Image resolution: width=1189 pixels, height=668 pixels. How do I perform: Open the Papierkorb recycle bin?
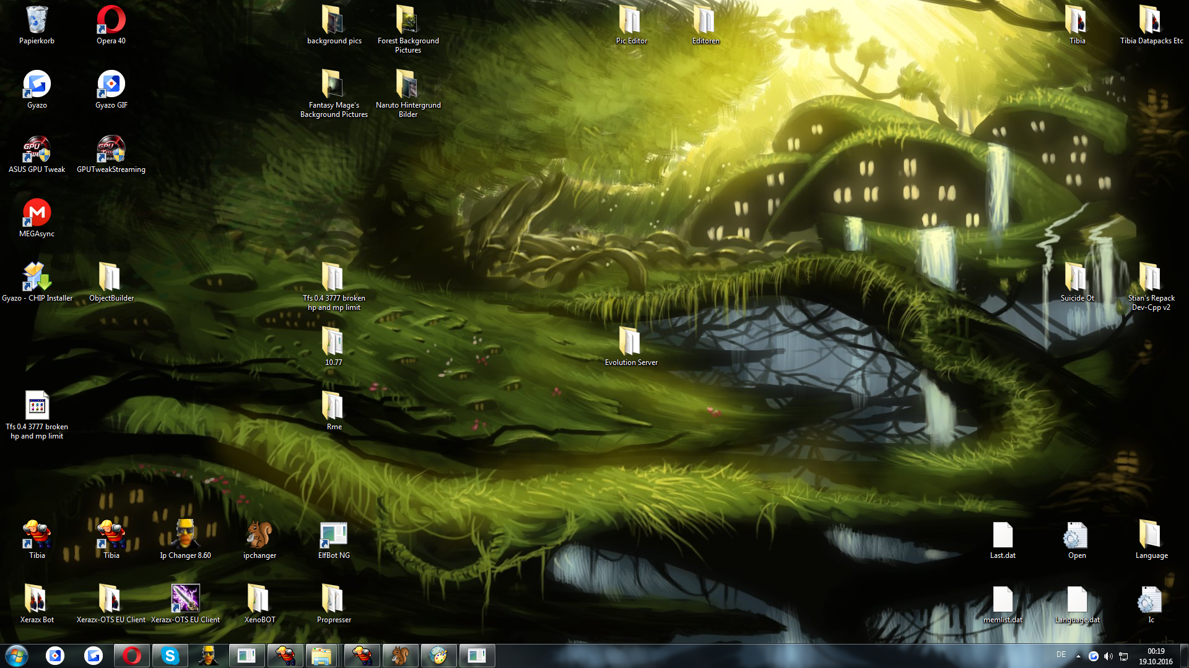[x=37, y=25]
